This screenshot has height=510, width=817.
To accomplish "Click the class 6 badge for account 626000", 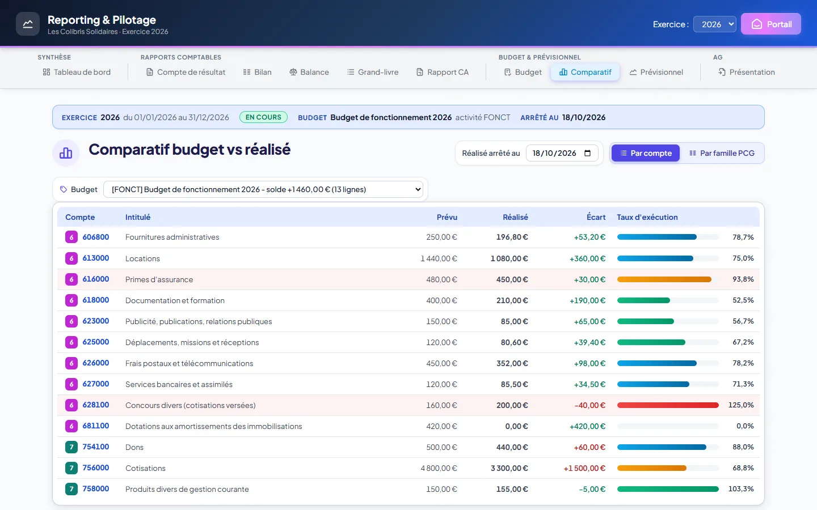I will point(71,363).
